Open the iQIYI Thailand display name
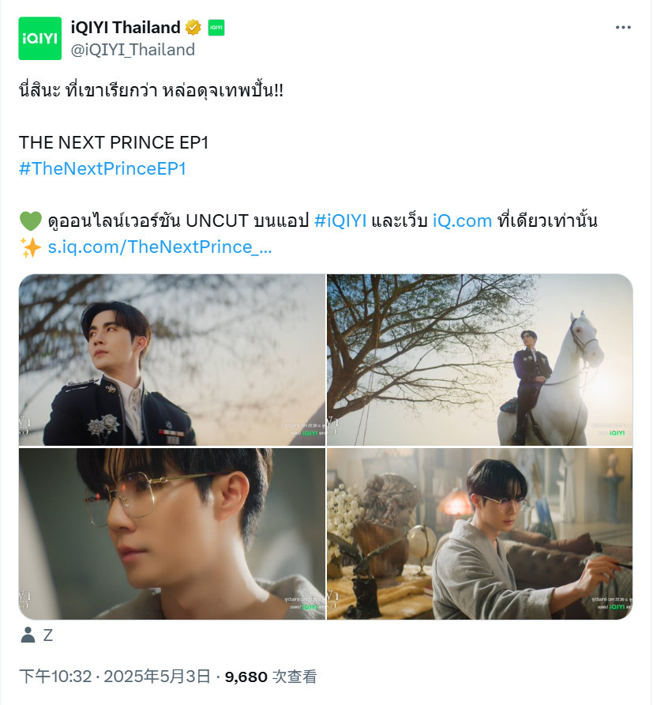This screenshot has width=653, height=705. point(126,28)
